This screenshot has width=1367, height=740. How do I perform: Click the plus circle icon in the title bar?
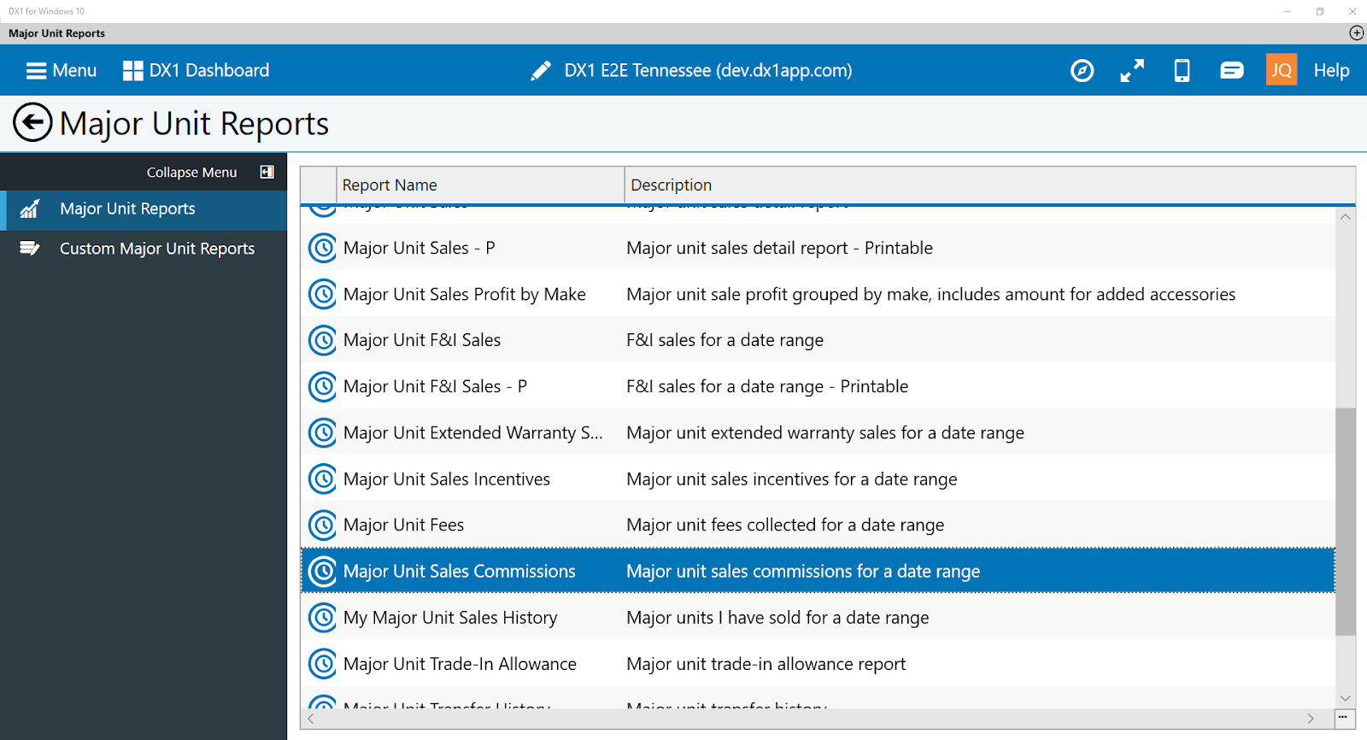(1356, 32)
